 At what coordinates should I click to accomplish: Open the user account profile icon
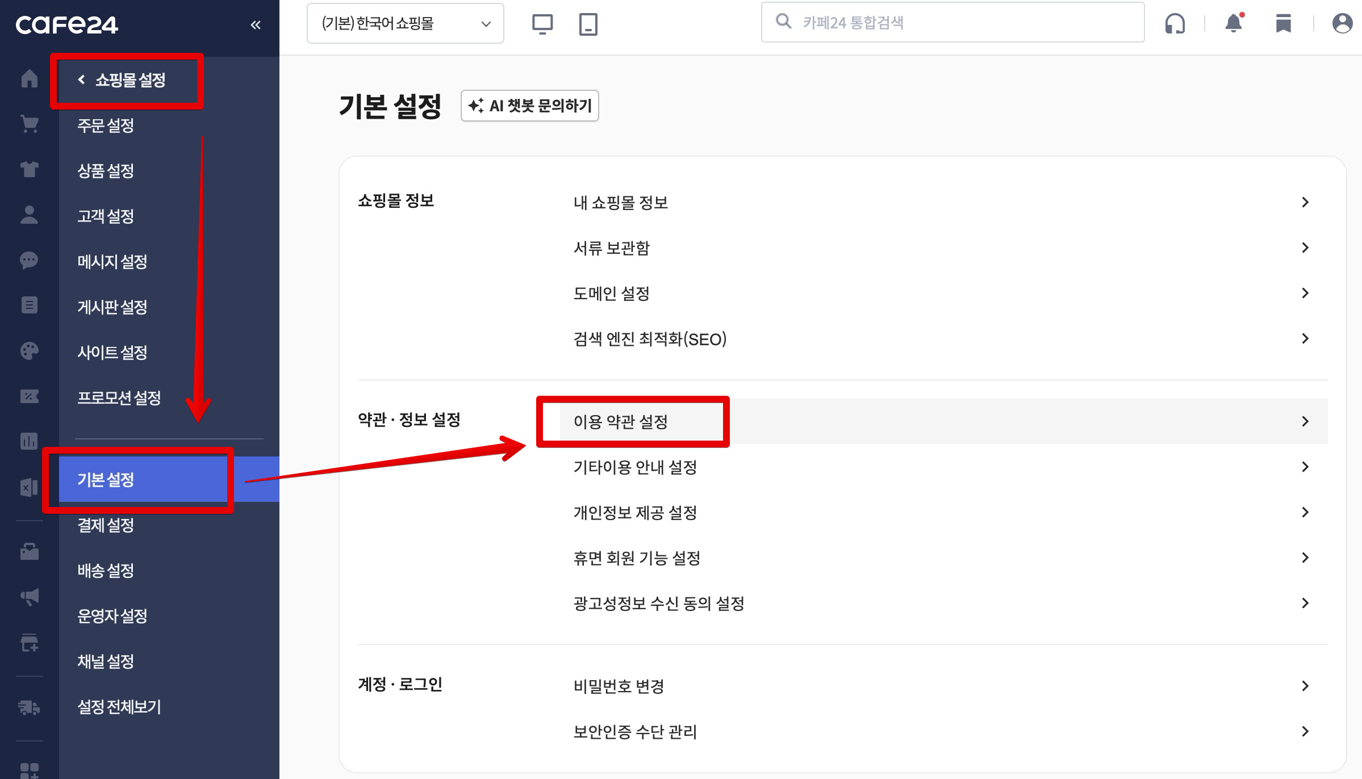click(x=1342, y=23)
